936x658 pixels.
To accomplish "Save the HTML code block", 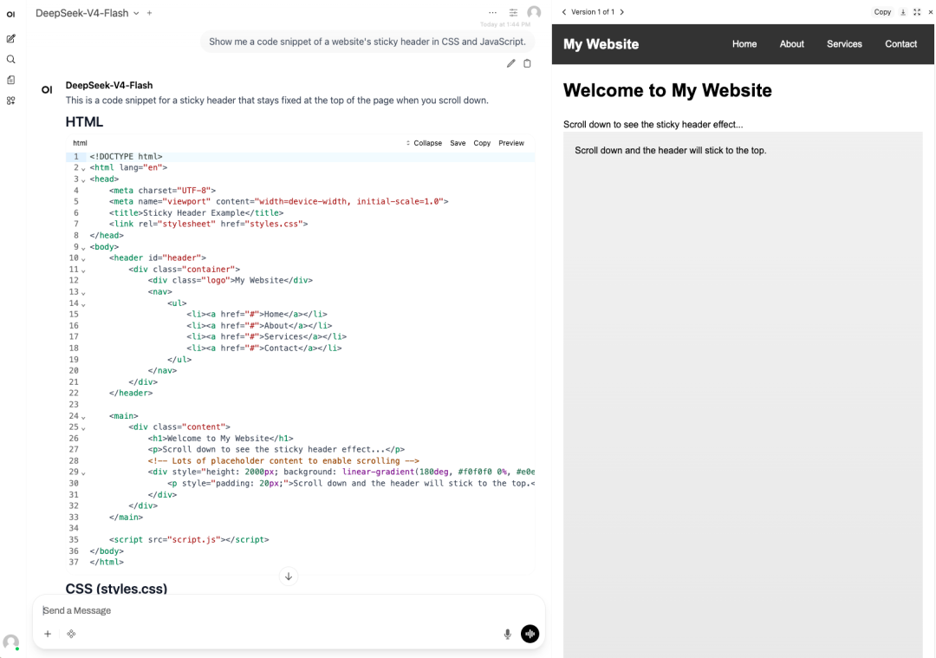I will click(458, 143).
